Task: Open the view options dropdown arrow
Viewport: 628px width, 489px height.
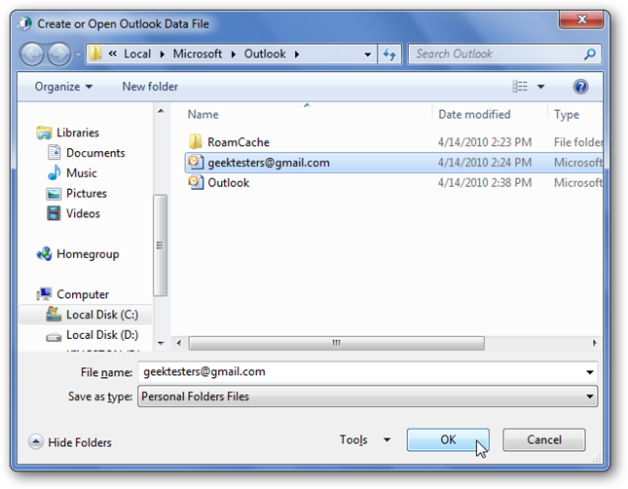Action: pos(540,87)
